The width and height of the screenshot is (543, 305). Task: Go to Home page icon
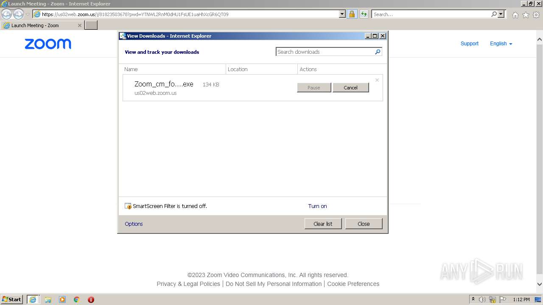(x=515, y=15)
